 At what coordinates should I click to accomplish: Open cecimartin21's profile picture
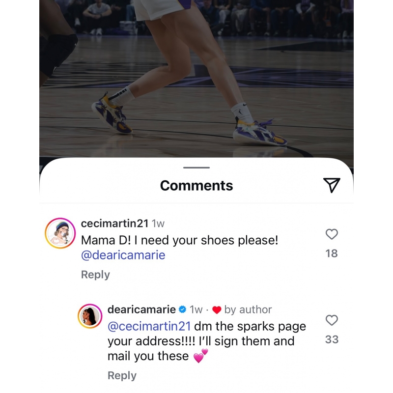tap(60, 233)
